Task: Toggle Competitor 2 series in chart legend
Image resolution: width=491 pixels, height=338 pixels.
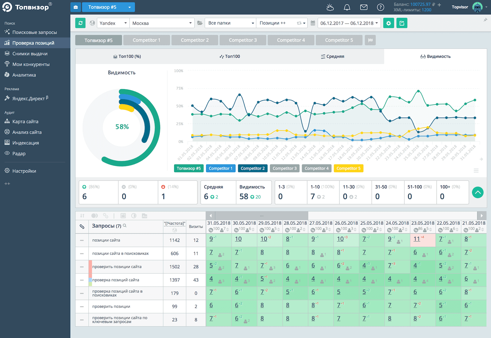Action: [x=253, y=168]
